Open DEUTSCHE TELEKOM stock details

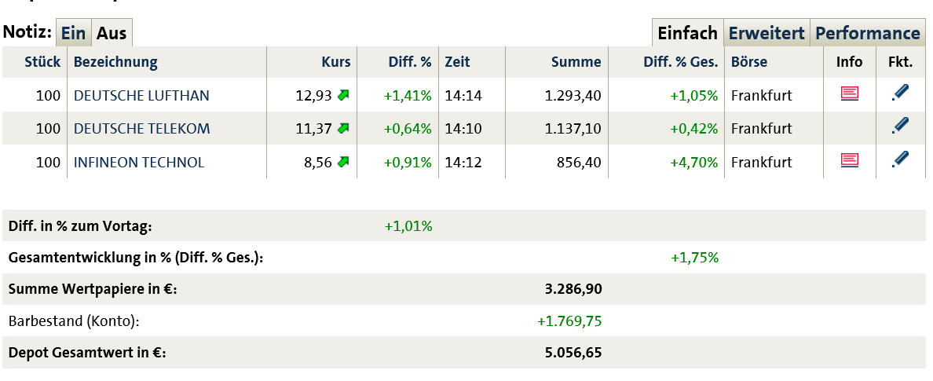point(141,129)
